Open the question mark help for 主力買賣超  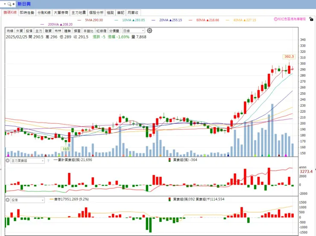48,161
